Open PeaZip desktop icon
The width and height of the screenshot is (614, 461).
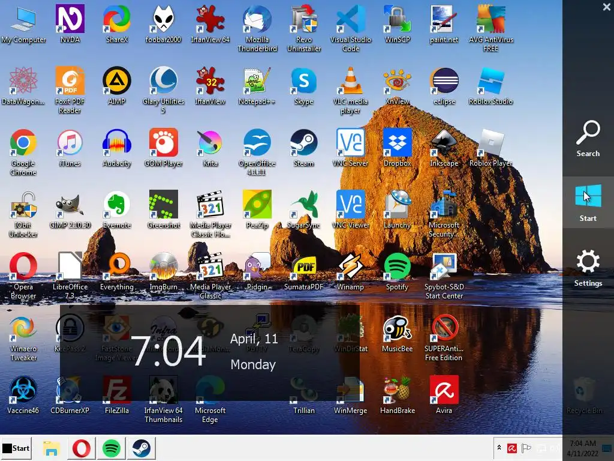[x=257, y=209]
